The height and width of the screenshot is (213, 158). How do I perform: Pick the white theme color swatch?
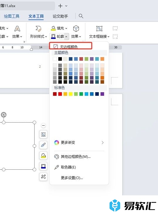55,59
